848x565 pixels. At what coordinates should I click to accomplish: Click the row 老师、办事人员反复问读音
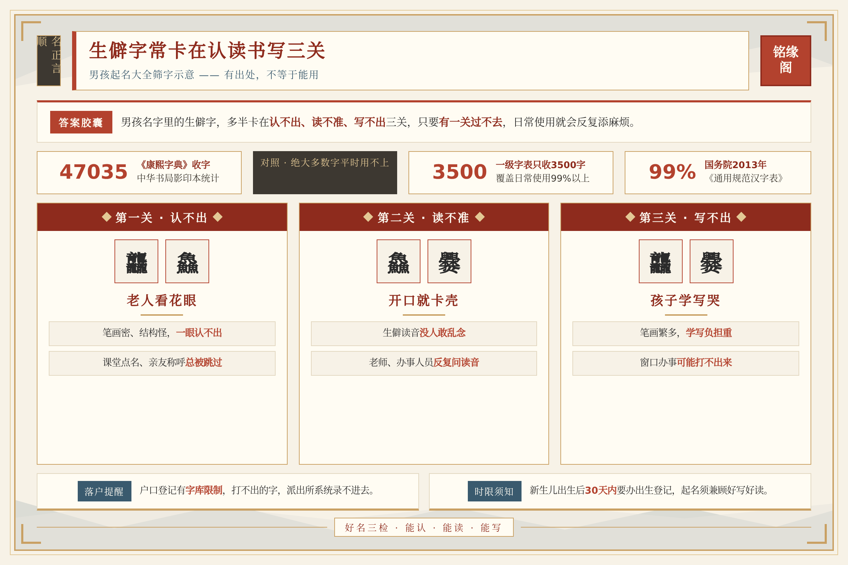424,363
